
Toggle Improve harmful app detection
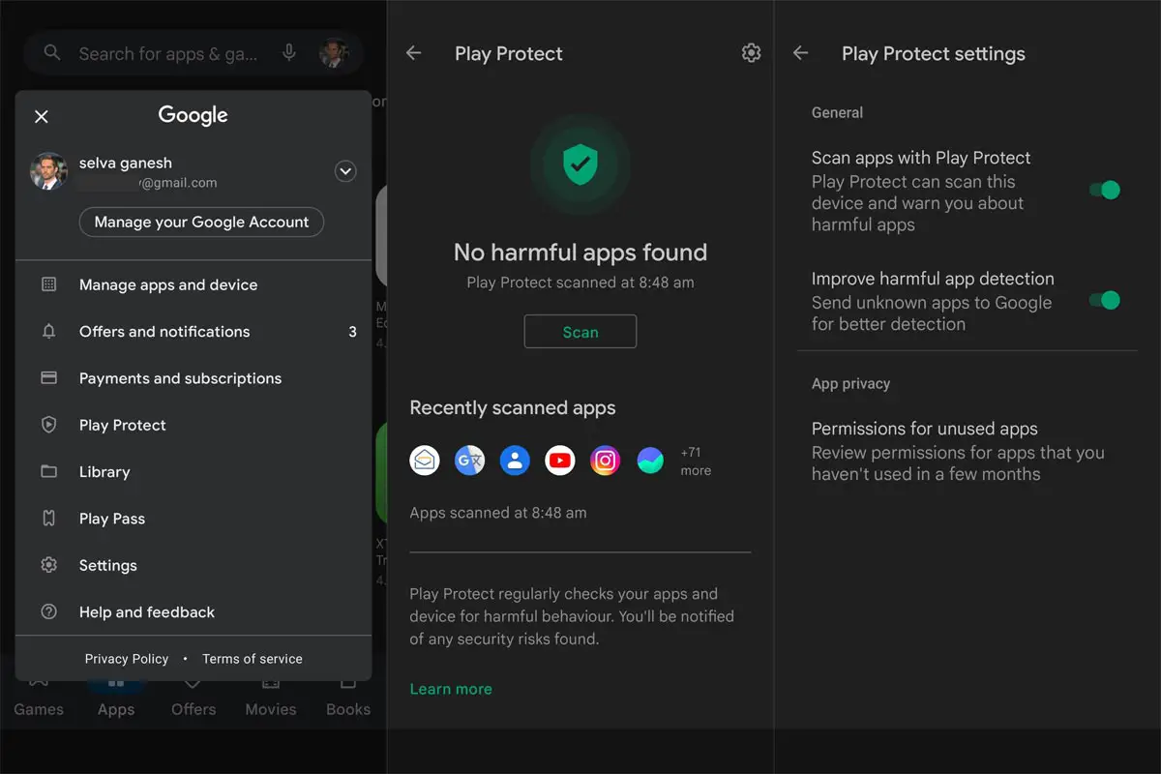[1105, 300]
